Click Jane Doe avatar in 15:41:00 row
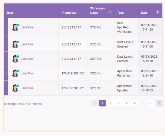This screenshot has width=165, height=136. click(15, 44)
